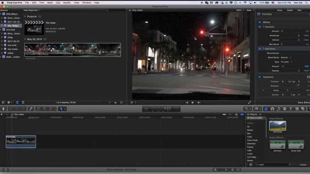
Task: Open the Themes browser icon
Action: point(303,109)
